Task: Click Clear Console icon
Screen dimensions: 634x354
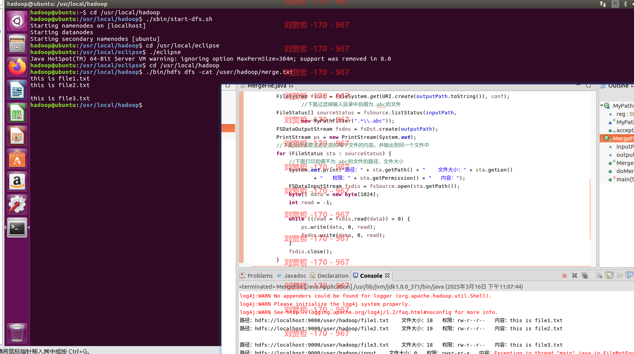Action: click(x=599, y=275)
